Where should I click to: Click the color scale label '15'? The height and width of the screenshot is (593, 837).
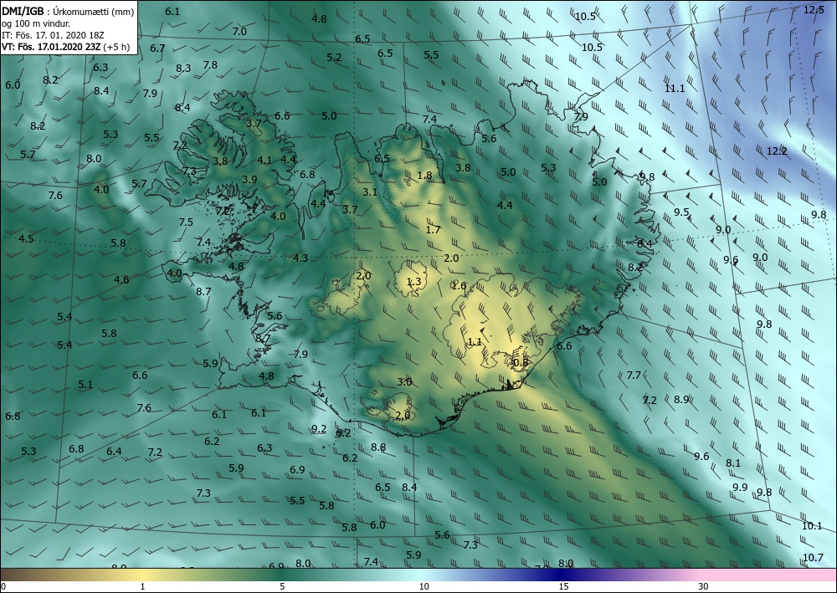[x=563, y=586]
